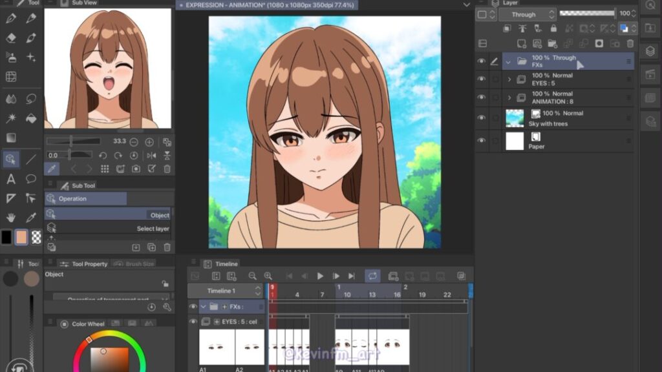Pick the Lasso selection tool
This screenshot has width=662, height=372.
pos(30,99)
